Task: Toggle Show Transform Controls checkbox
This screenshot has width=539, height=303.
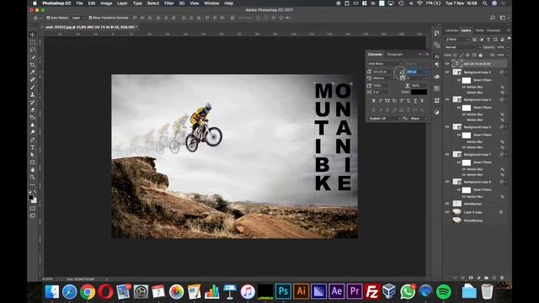Action: 90,18
